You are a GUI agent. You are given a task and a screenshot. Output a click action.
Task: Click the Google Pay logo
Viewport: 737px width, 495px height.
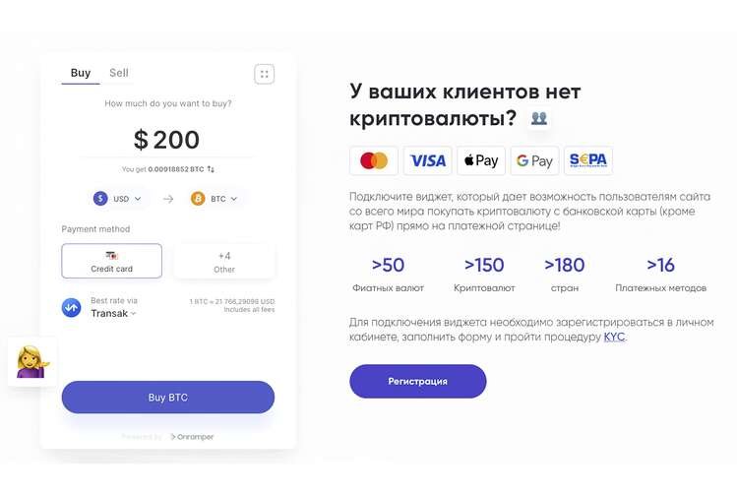tap(534, 160)
